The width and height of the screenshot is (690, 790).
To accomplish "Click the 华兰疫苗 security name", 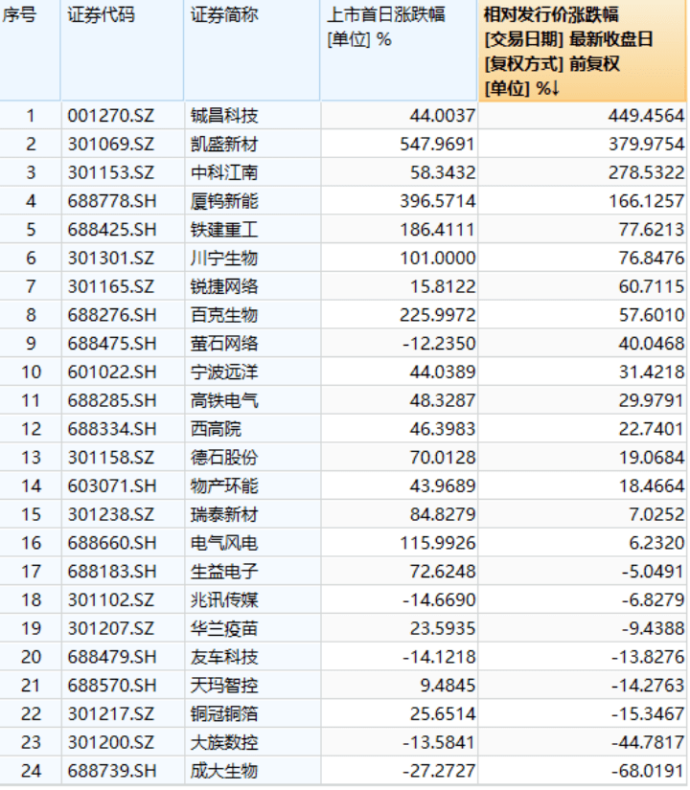I will (225, 628).
